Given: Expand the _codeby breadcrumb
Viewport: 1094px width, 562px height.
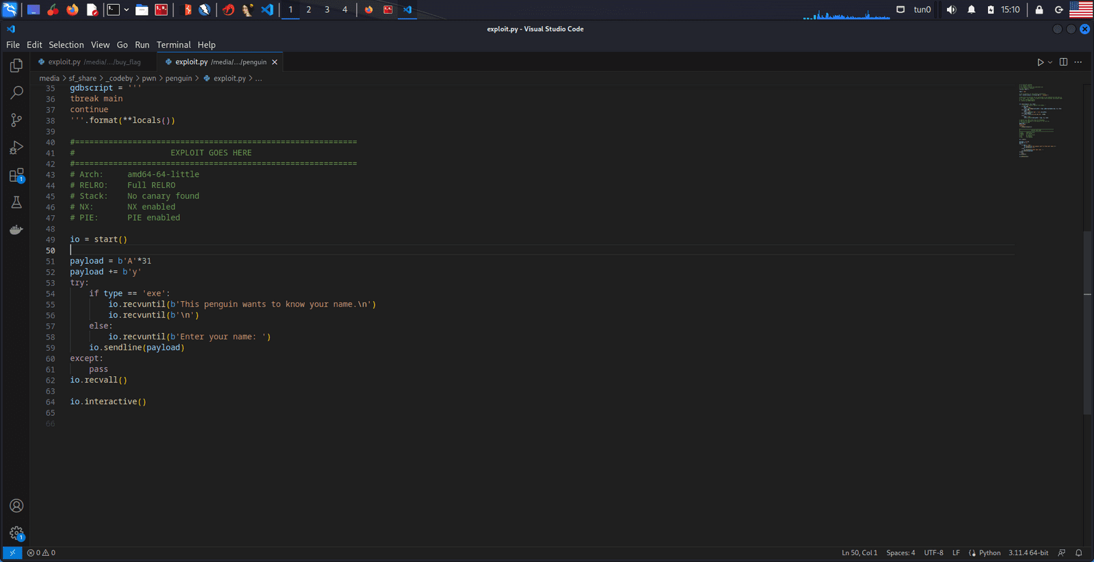Looking at the screenshot, I should tap(119, 79).
